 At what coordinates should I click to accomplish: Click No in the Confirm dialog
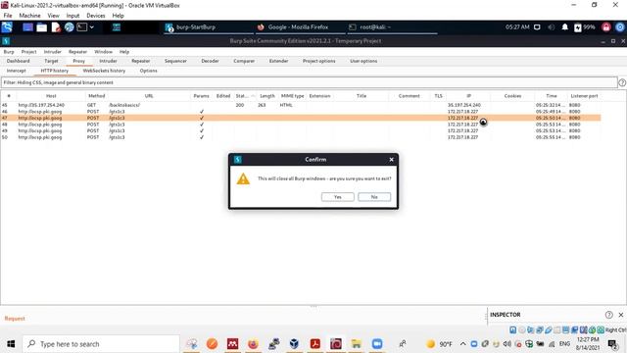point(374,197)
